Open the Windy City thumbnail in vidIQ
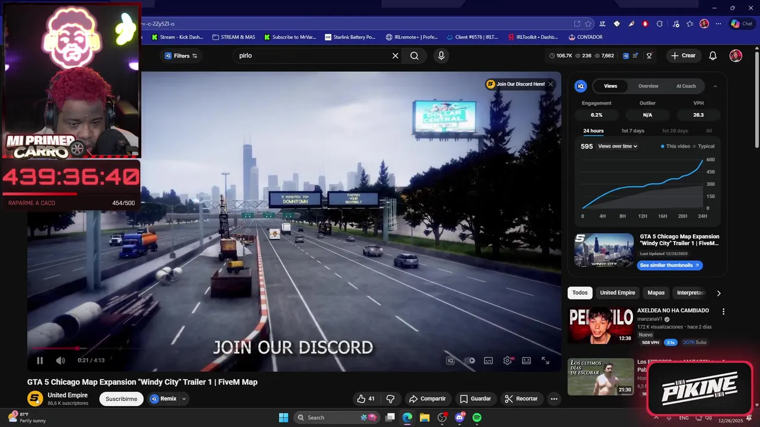760x427 pixels. 604,250
